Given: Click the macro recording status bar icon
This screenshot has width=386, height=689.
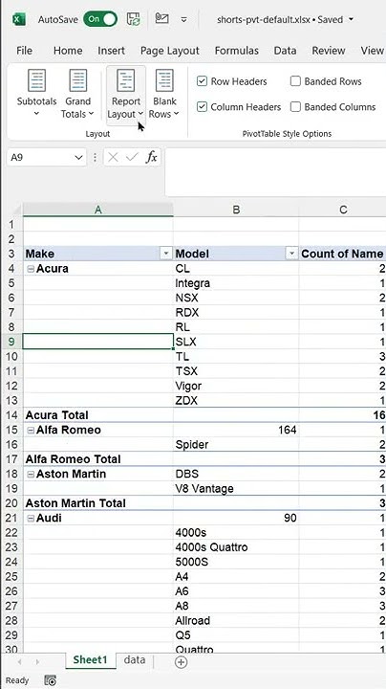Looking at the screenshot, I should 51,680.
